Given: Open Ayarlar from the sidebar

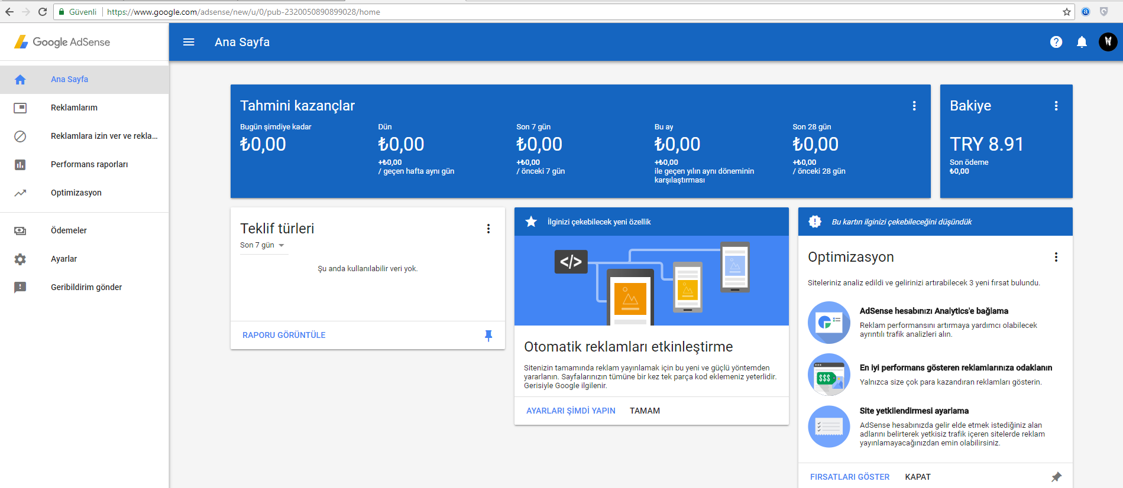Looking at the screenshot, I should pyautogui.click(x=84, y=259).
